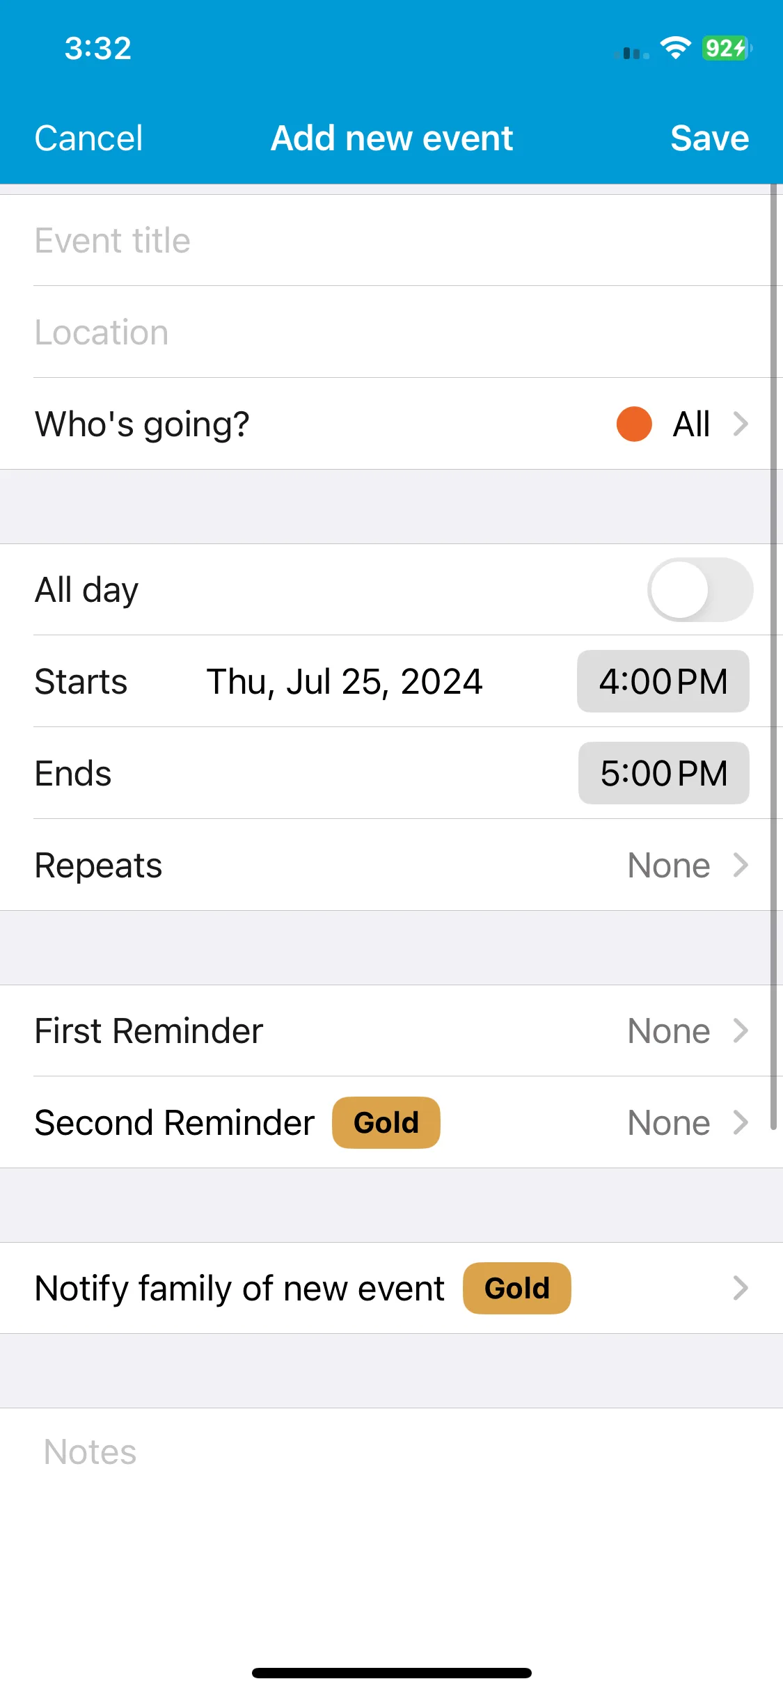Cancel adding the new event

coord(88,138)
